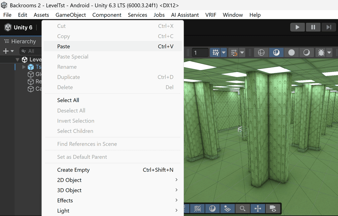Open the Services menu
Screen dimensions: 338x216
point(137,15)
